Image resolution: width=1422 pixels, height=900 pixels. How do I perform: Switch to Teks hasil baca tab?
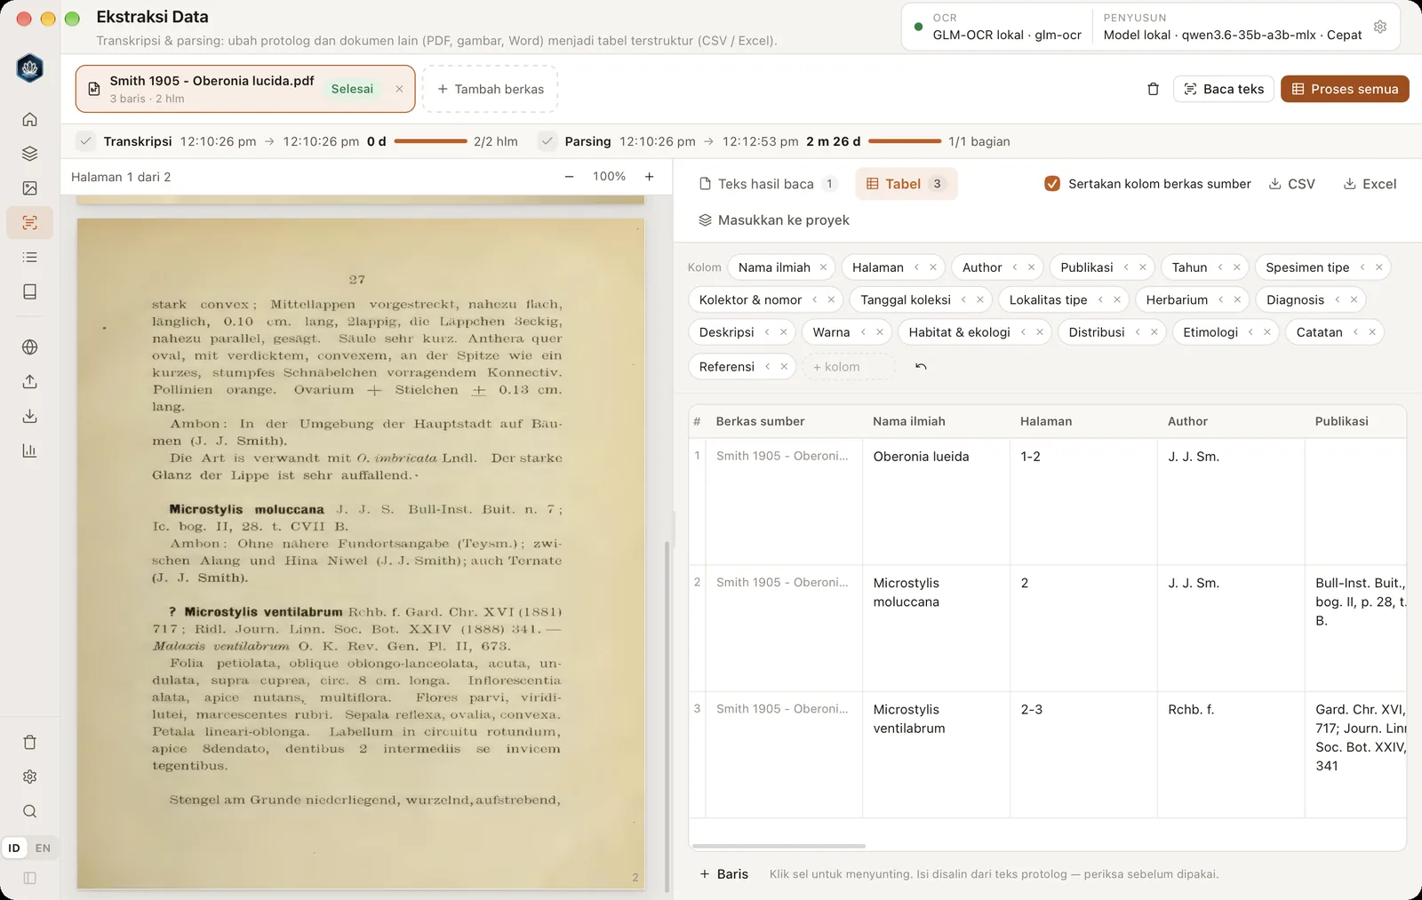[768, 184]
